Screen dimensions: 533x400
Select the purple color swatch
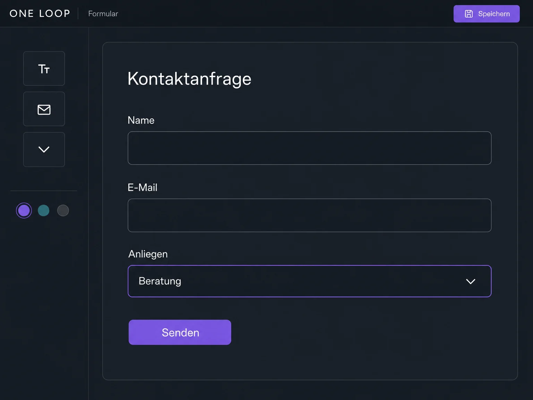pyautogui.click(x=24, y=210)
